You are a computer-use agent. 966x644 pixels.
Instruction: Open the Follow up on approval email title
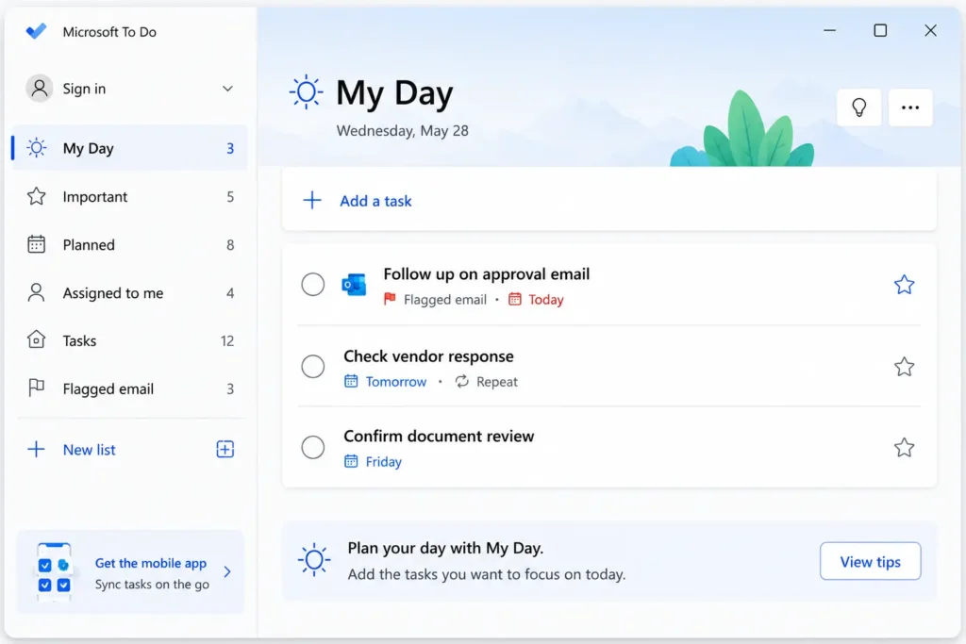[x=486, y=274]
